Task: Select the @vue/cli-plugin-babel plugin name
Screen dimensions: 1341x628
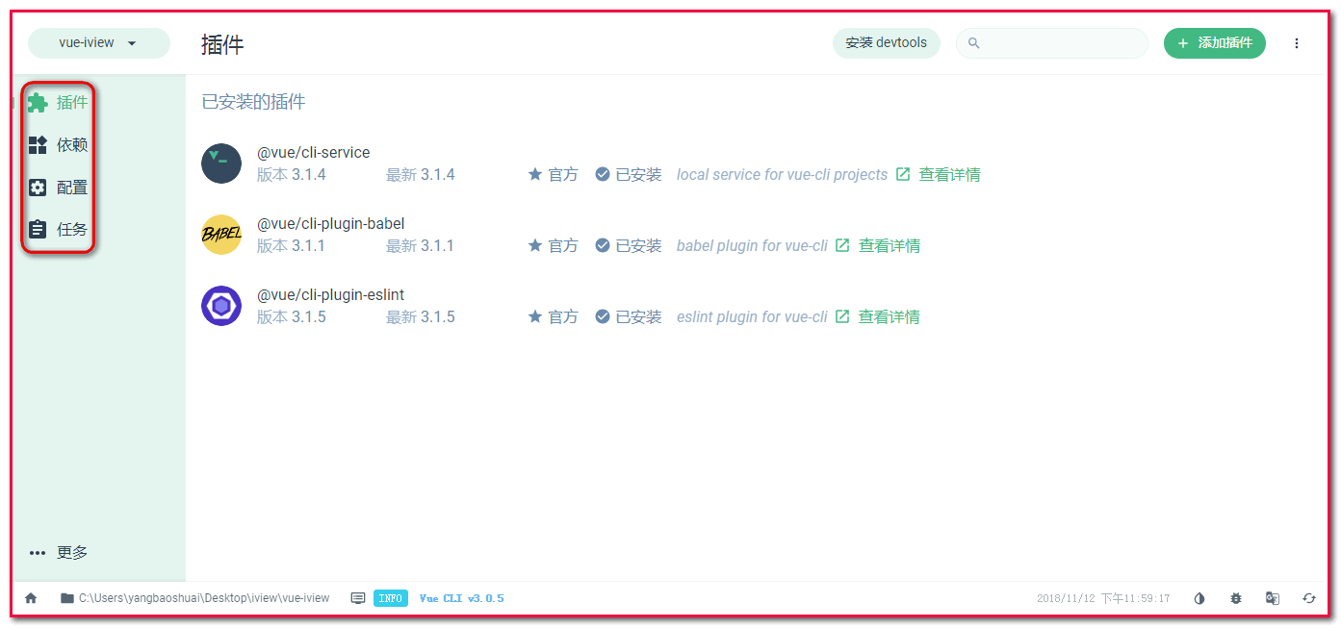Action: tap(331, 224)
